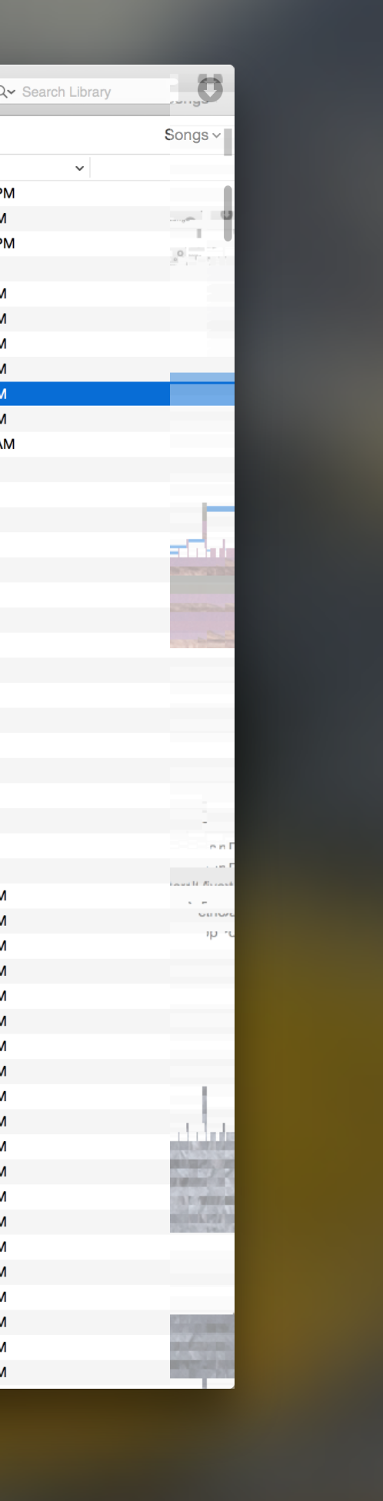Click the vertical scrollbar thumb of the list
The width and height of the screenshot is (383, 1501).
228,213
